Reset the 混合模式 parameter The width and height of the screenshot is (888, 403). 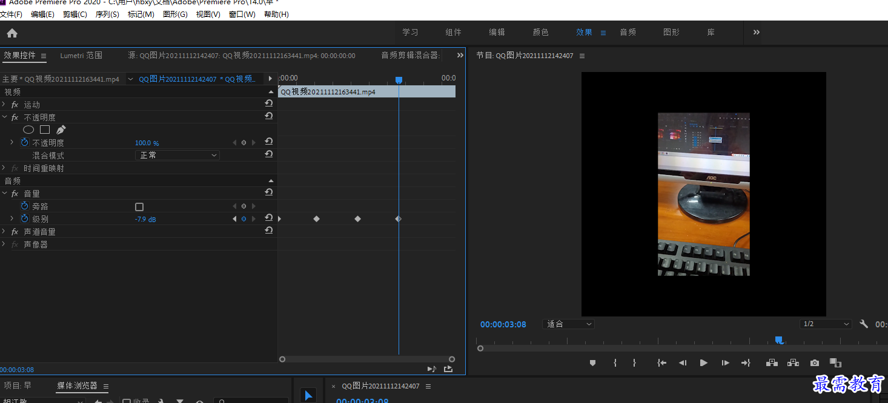tap(269, 155)
